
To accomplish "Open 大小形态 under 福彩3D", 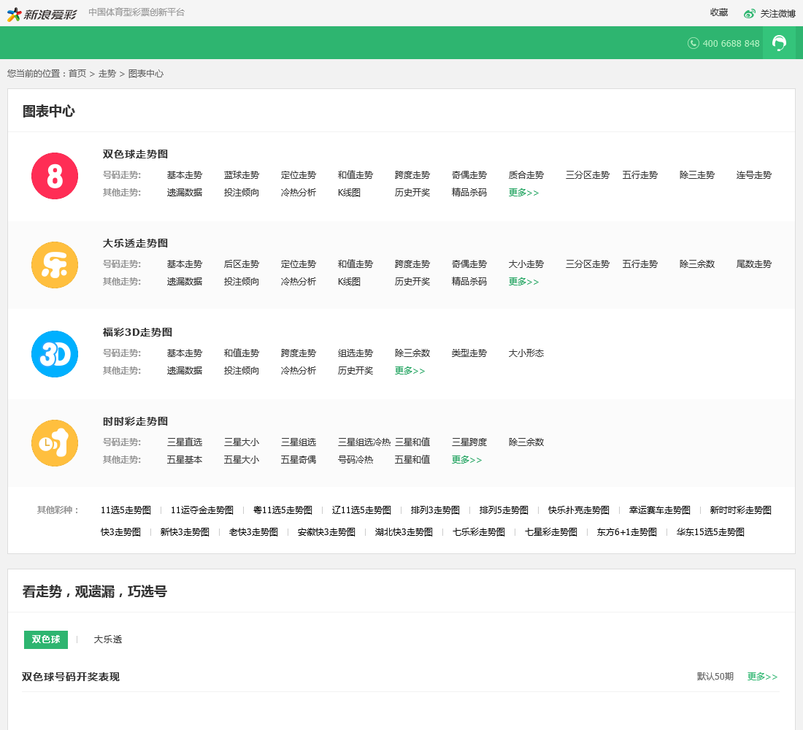I will point(526,353).
